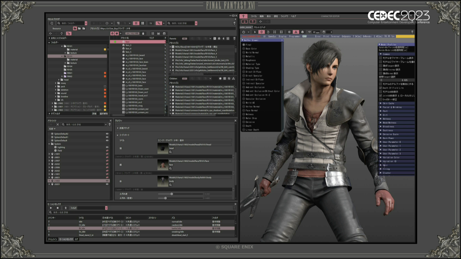Screen dimensions: 461x259
Task: Switch asset list to grid view
Action: tap(142, 23)
